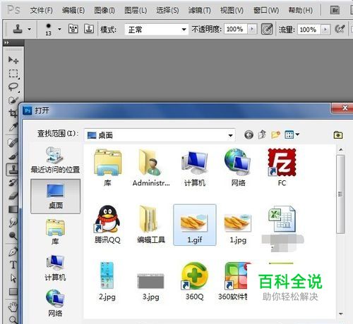Open the flow slider arrow
Image resolution: width=353 pixels, height=324 pixels.
coord(325,30)
